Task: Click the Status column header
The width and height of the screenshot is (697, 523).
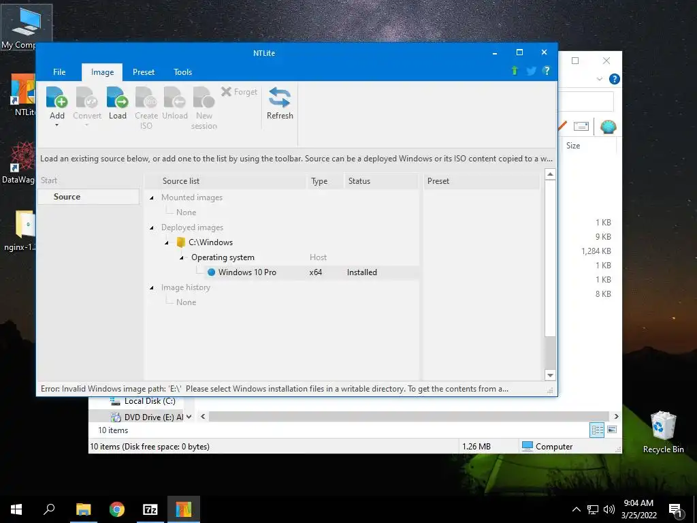Action: click(381, 181)
